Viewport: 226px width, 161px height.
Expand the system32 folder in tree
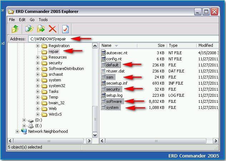point(38,86)
